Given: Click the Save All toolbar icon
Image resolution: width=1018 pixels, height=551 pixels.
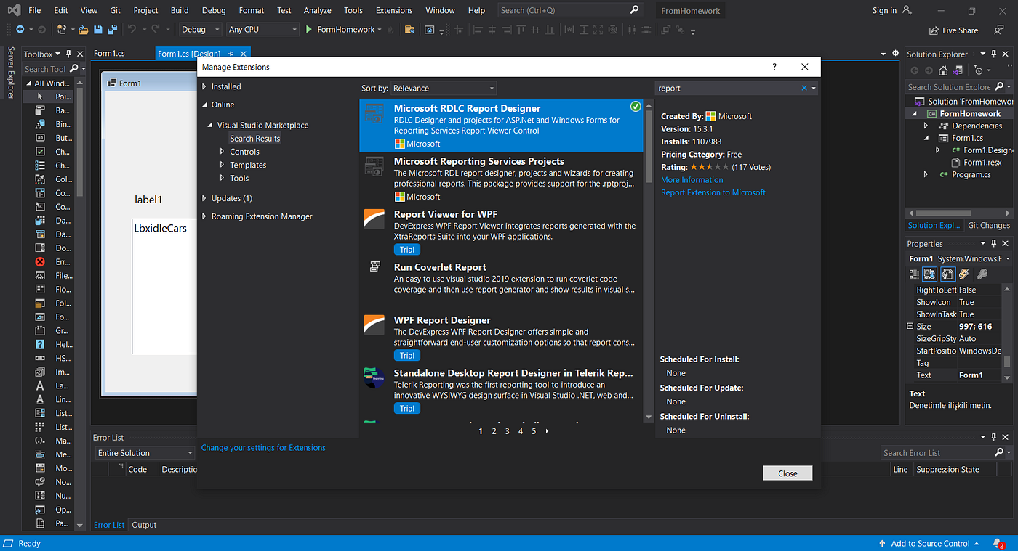Looking at the screenshot, I should pyautogui.click(x=111, y=29).
